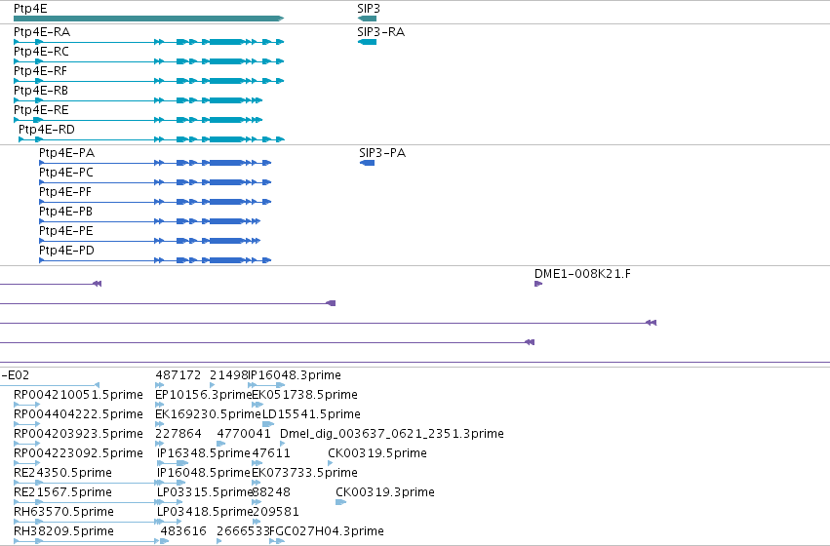Select the SIP3 gene arrow glyph
Screen dimensions: 830x546
point(367,19)
